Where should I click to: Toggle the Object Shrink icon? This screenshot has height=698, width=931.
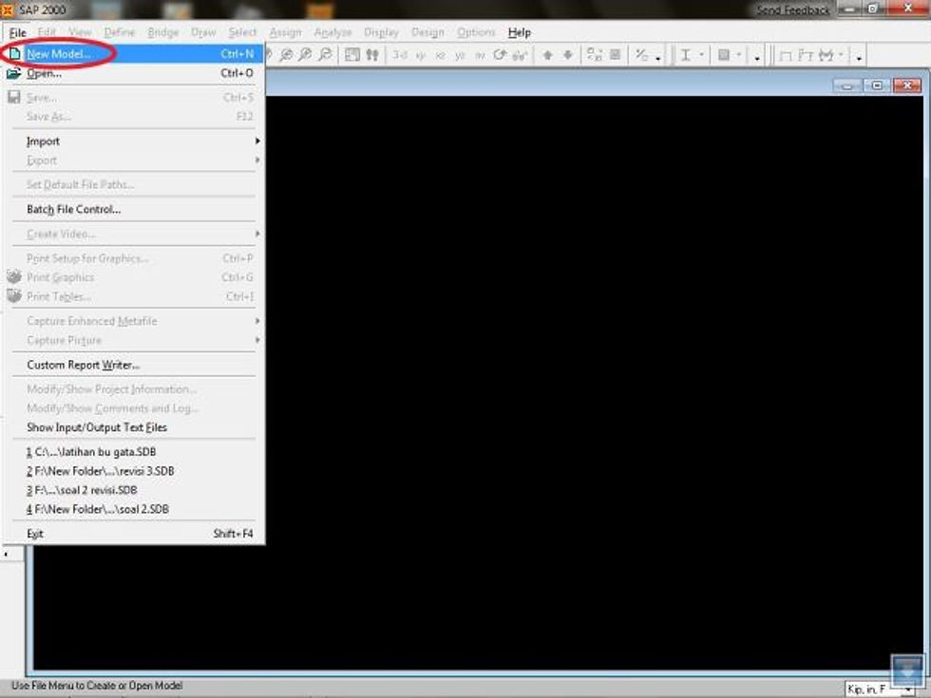click(595, 55)
